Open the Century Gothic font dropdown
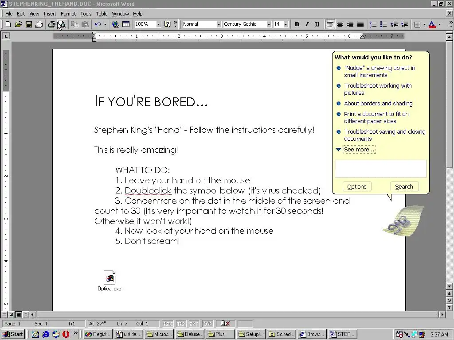The width and height of the screenshot is (454, 340). [x=269, y=24]
